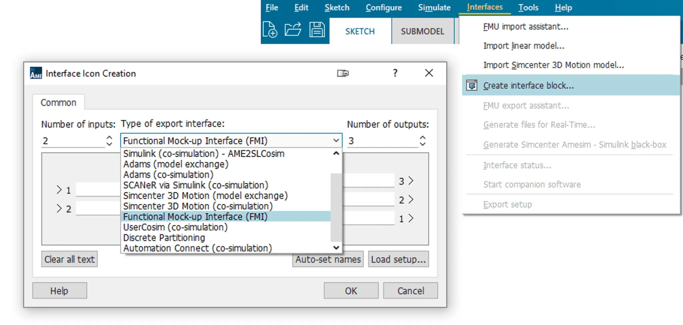Image resolution: width=683 pixels, height=325 pixels.
Task: Select Functional Mock-up Interface (FMI) list option
Action: [226, 217]
